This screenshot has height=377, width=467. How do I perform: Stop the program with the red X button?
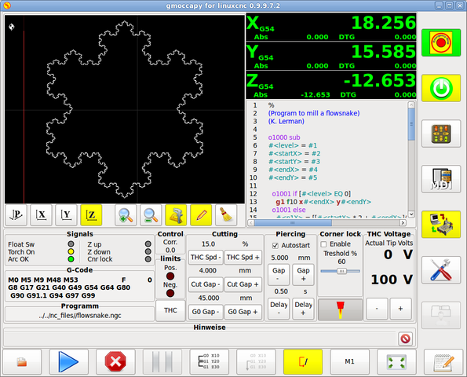click(115, 362)
